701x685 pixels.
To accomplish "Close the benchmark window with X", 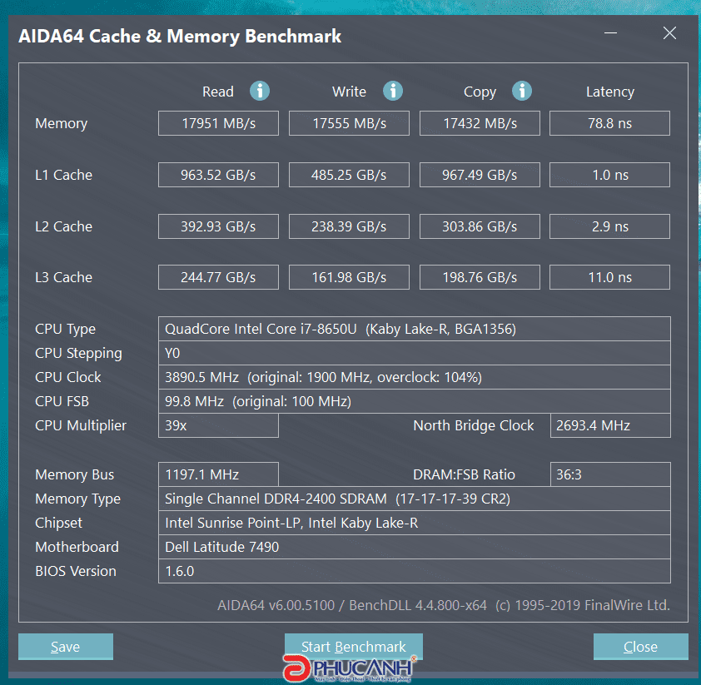I will [x=669, y=33].
